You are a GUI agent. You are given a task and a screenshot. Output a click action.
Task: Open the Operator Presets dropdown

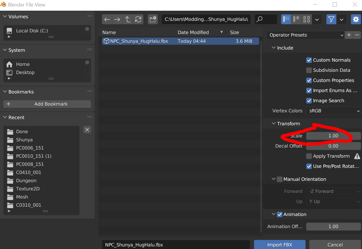(305, 35)
